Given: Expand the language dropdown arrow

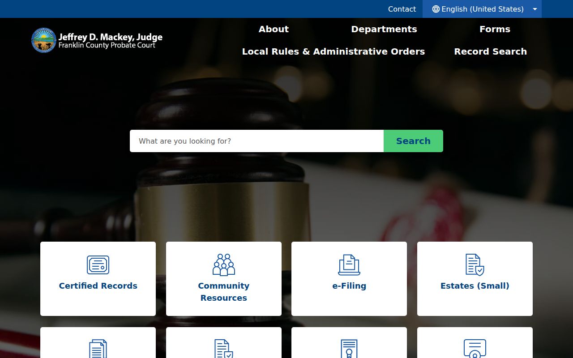Looking at the screenshot, I should [535, 9].
